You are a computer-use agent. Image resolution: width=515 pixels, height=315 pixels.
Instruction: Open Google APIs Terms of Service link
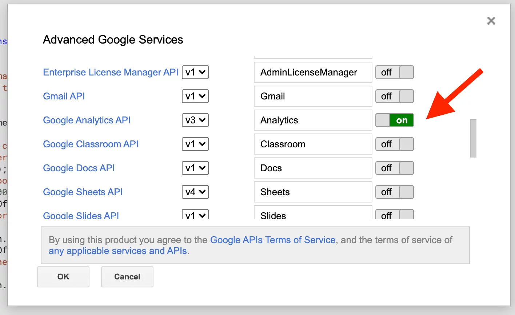(x=273, y=240)
